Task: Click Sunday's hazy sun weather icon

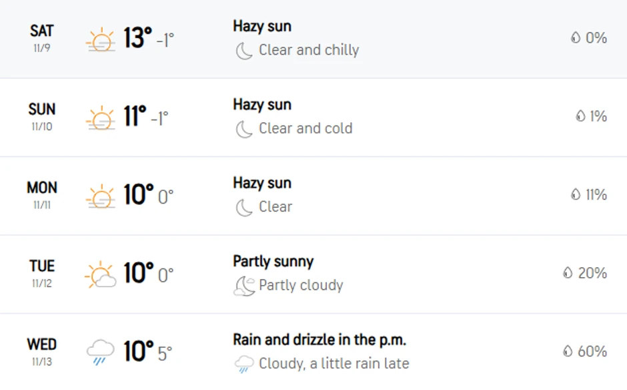Action: [x=101, y=118]
